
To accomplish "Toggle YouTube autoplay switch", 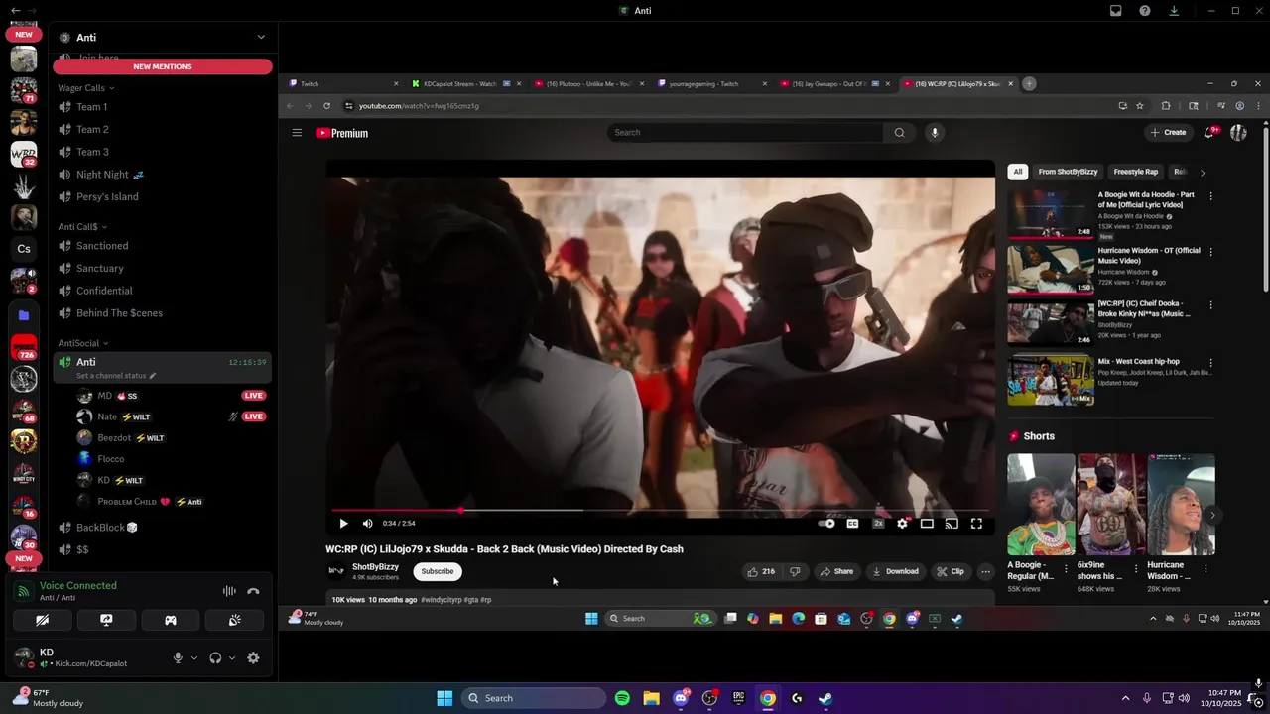I will click(x=826, y=524).
